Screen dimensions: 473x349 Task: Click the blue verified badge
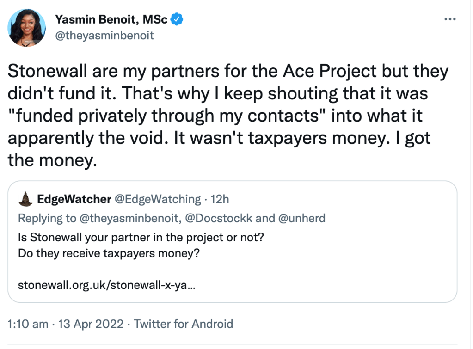(178, 19)
